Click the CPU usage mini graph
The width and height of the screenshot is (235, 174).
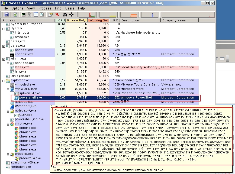point(87,15)
